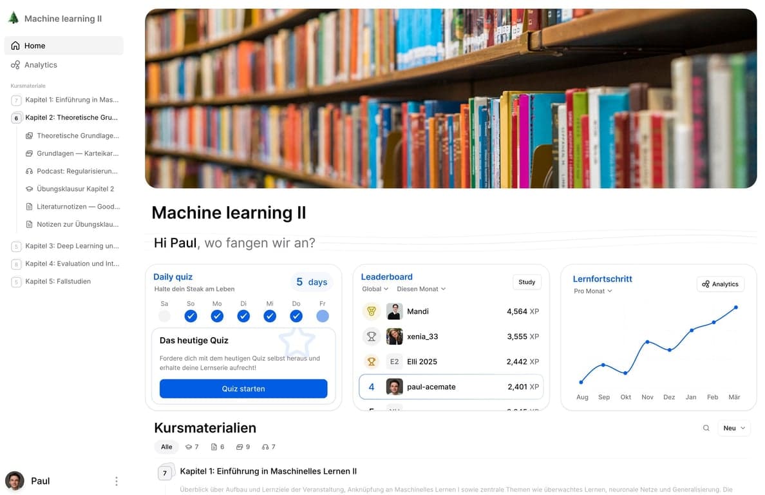765x495 pixels.
Task: Open the three-dot menu next to Paul
Action: pos(116,481)
